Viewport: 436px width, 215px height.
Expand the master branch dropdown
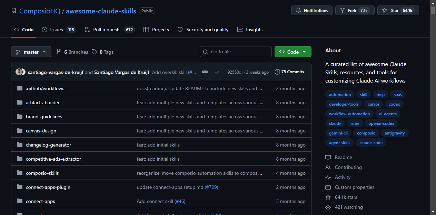click(31, 52)
